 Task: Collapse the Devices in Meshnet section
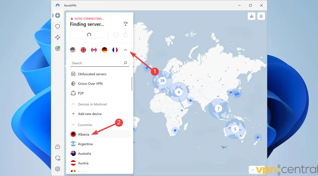[73, 104]
